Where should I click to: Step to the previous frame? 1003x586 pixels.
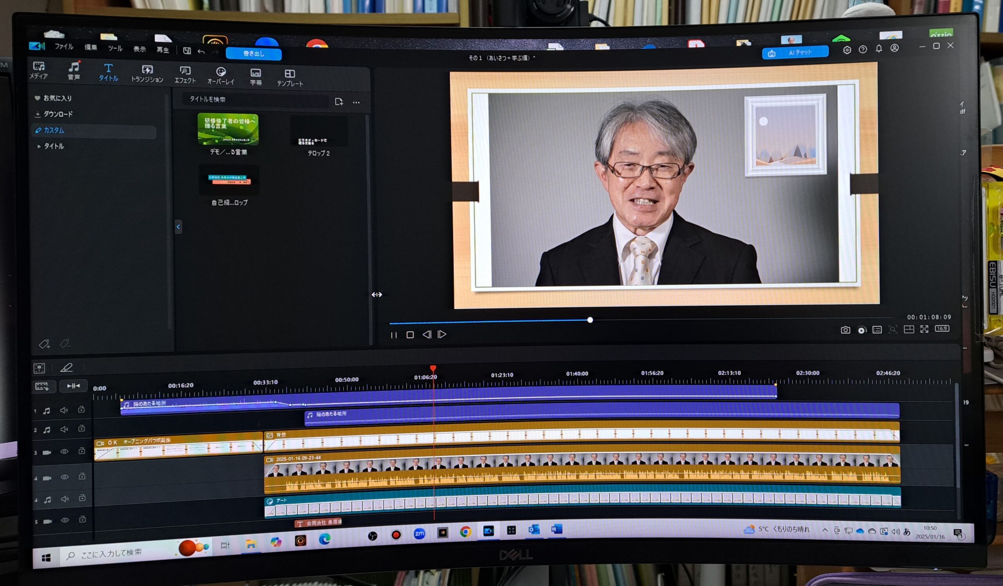pos(427,334)
